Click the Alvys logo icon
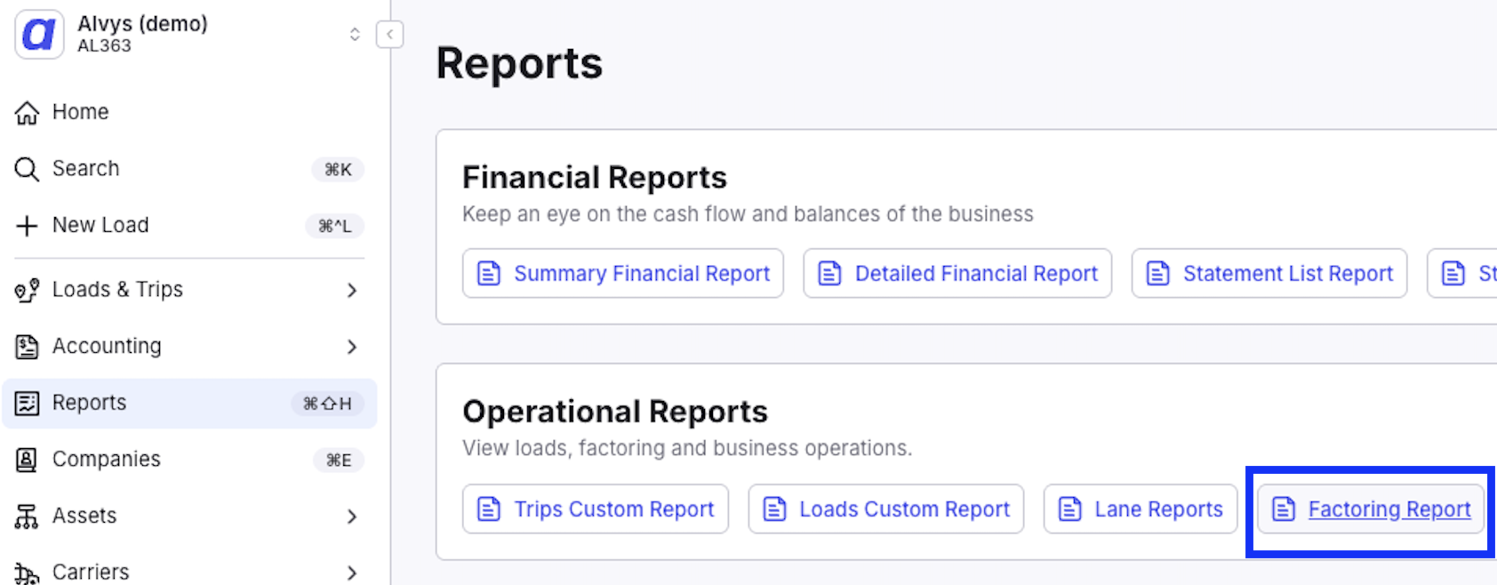 tap(39, 35)
